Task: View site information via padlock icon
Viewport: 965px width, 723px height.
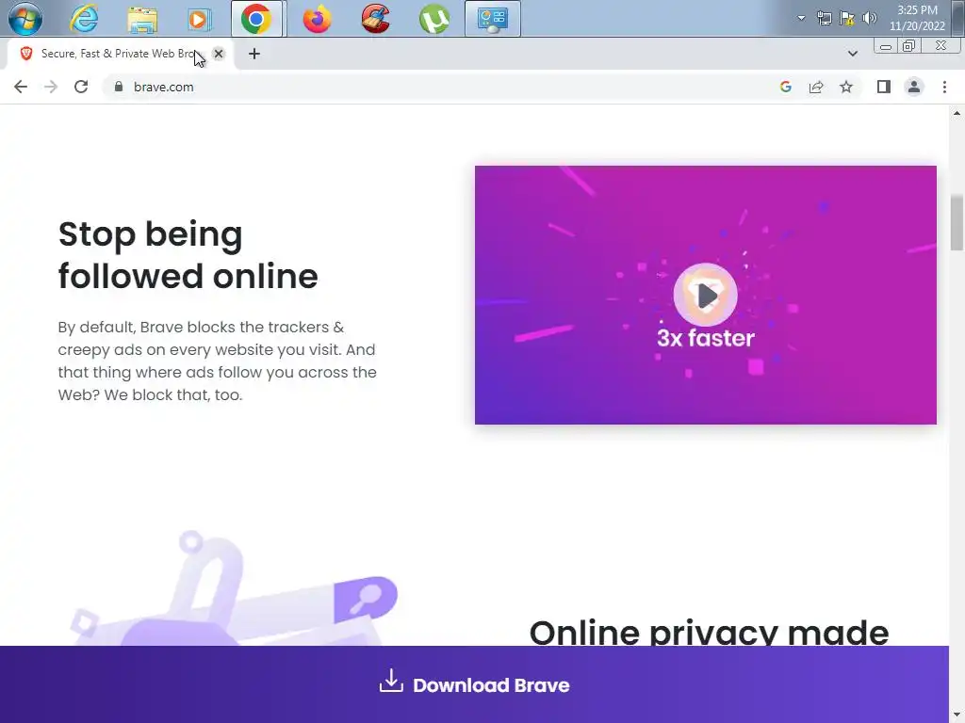Action: coord(119,87)
